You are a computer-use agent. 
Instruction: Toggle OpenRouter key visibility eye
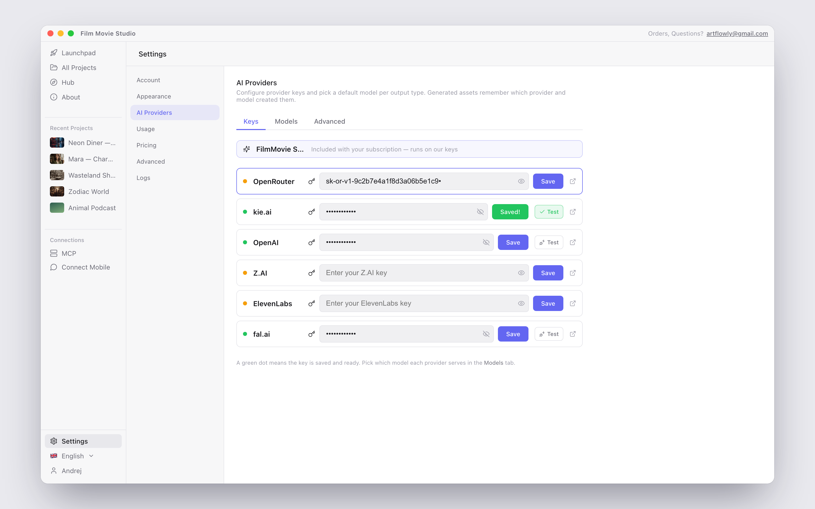[521, 181]
